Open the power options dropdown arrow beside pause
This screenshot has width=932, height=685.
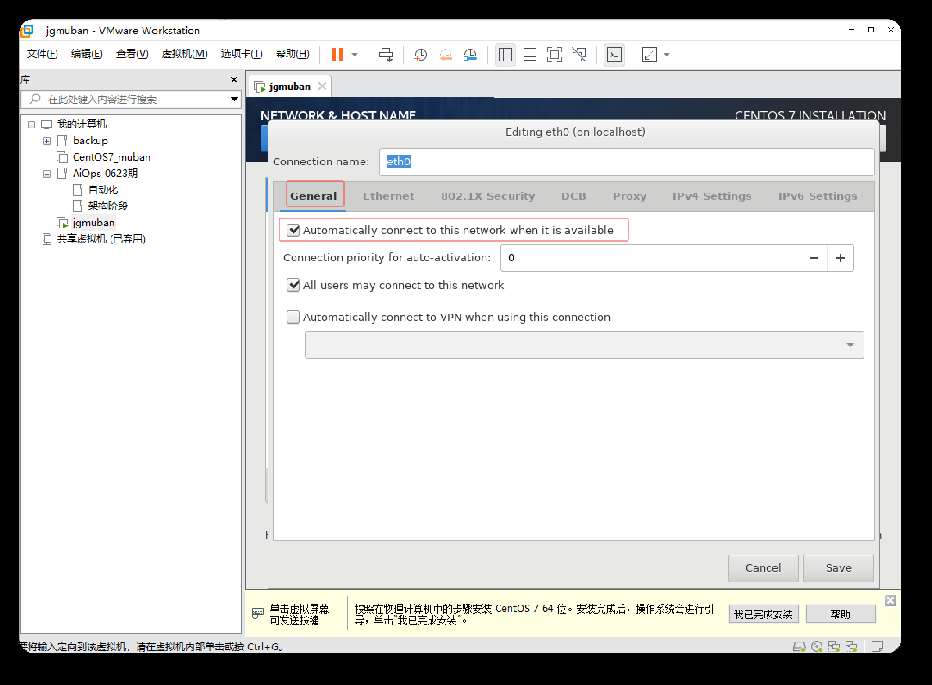[355, 55]
